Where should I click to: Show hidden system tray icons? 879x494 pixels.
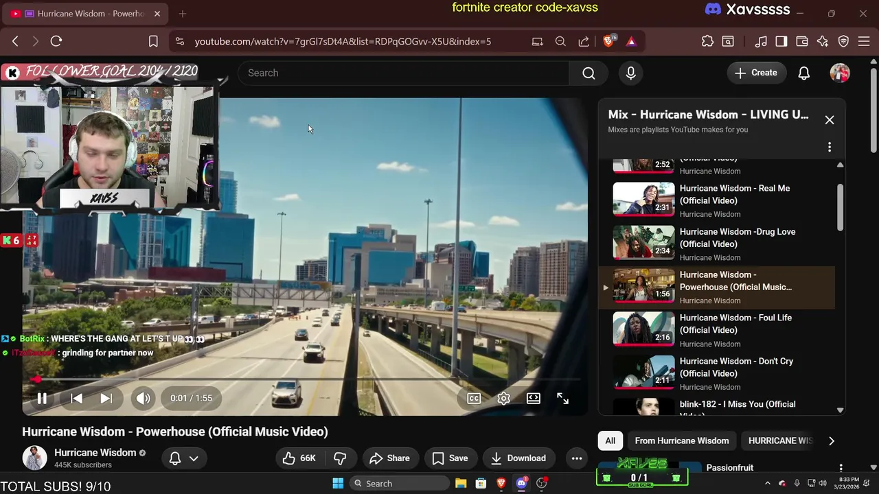tap(768, 484)
